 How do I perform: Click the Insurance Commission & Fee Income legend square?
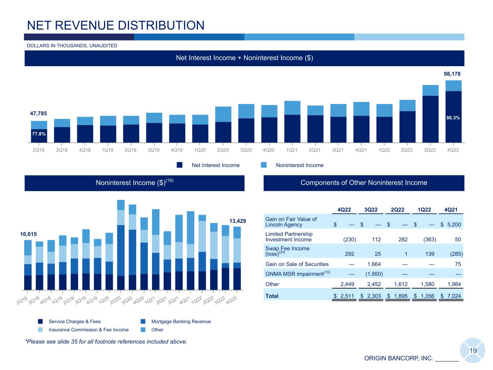point(40,330)
